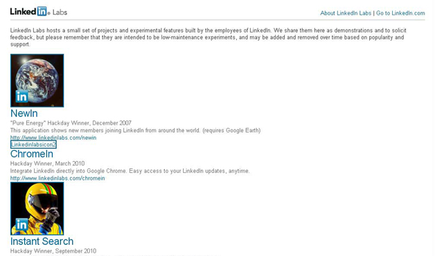Click the "Labs" wordmark beside the logo
The height and width of the screenshot is (256, 435).
(x=60, y=12)
